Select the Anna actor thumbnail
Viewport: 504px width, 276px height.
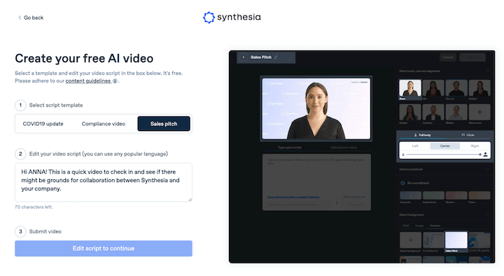[409, 89]
